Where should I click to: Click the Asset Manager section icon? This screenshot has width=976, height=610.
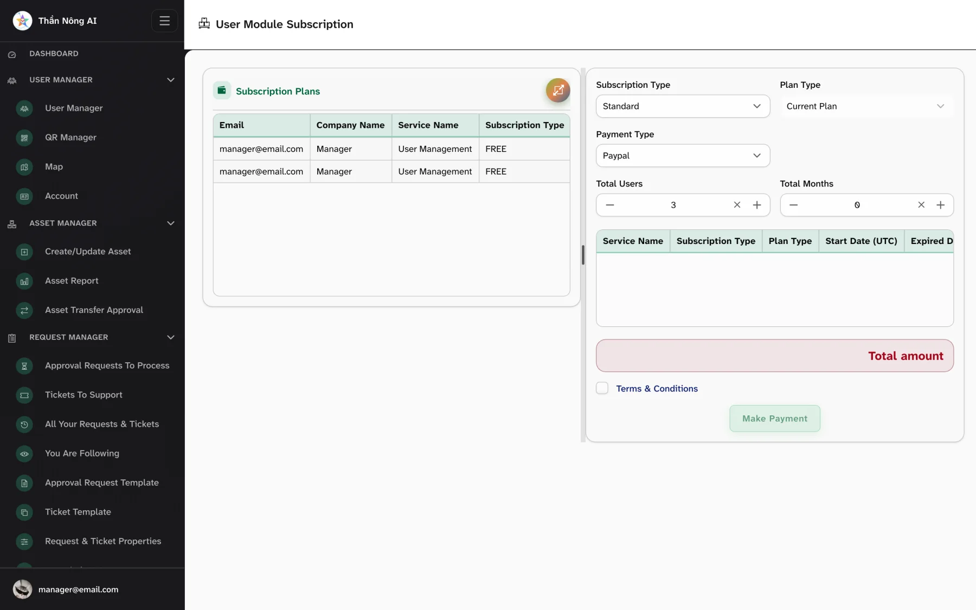tap(12, 224)
